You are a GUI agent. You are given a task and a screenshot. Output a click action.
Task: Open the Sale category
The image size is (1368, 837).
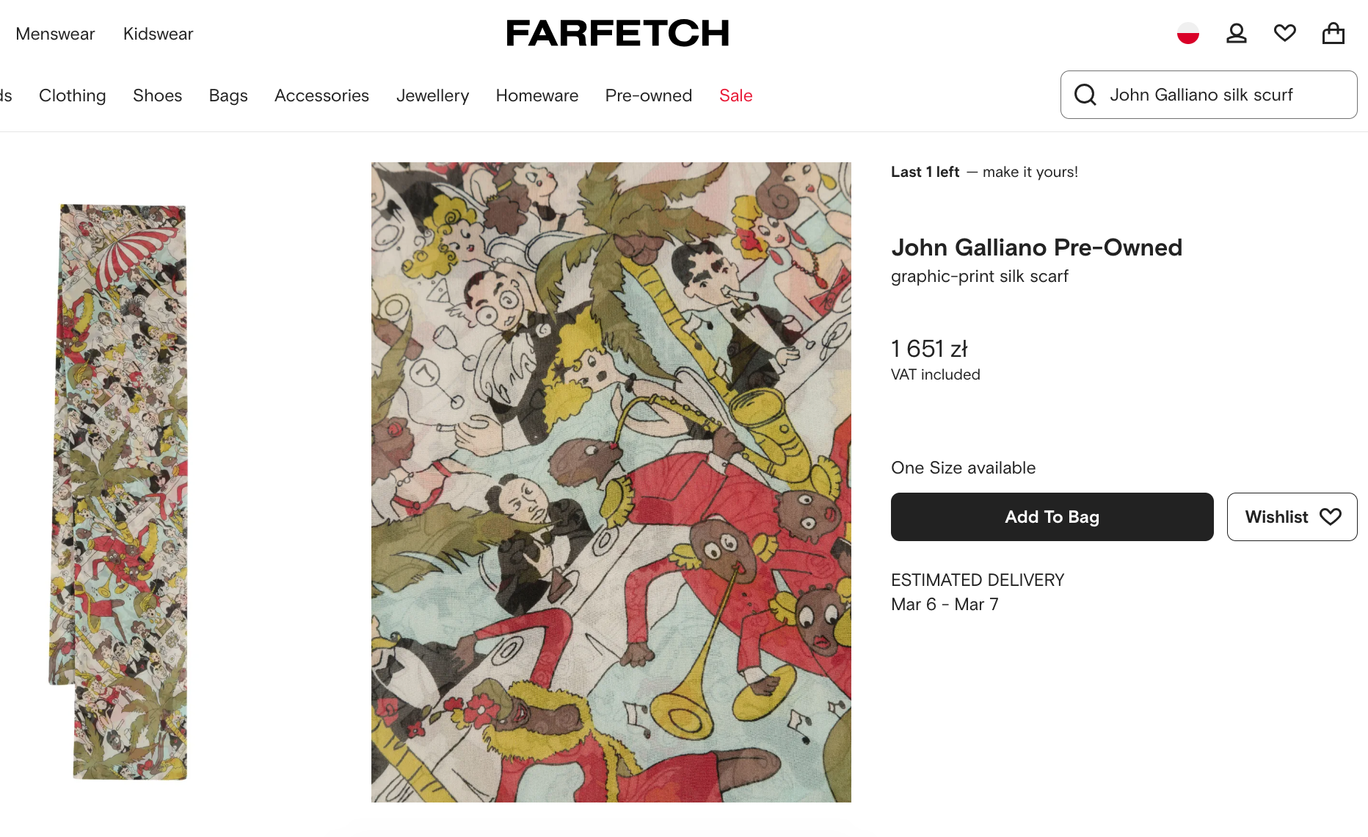[x=735, y=95]
